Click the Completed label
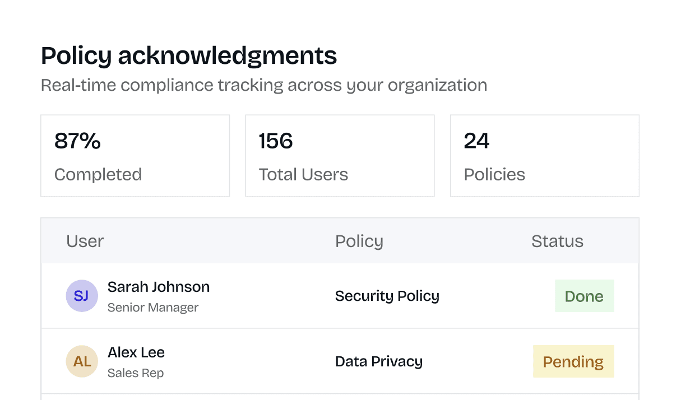The image size is (681, 400). (98, 174)
